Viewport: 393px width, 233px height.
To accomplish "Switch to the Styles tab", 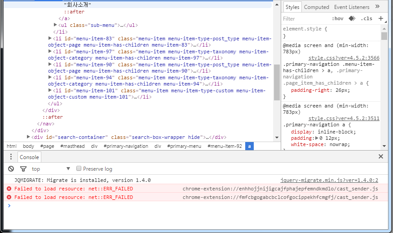I will [292, 7].
